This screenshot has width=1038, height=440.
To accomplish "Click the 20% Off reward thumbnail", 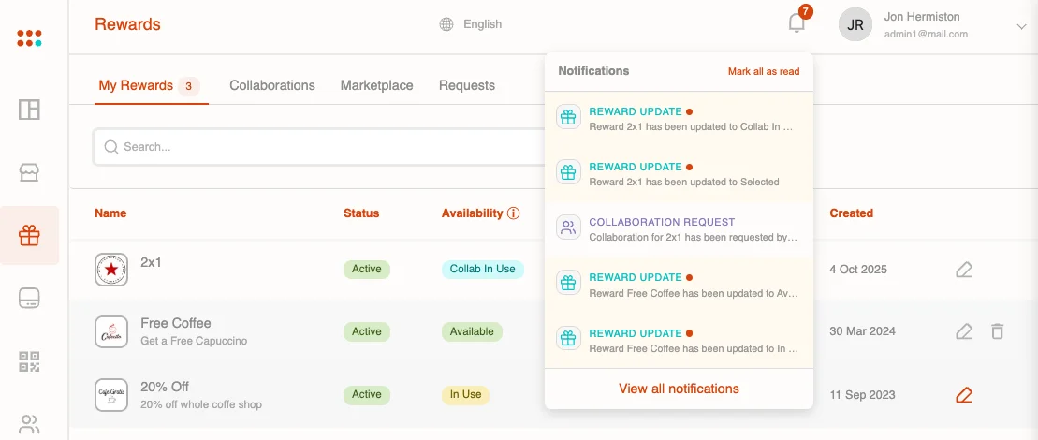I will pyautogui.click(x=111, y=395).
